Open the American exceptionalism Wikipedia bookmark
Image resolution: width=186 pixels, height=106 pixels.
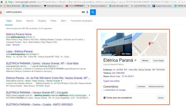pos(97,6)
